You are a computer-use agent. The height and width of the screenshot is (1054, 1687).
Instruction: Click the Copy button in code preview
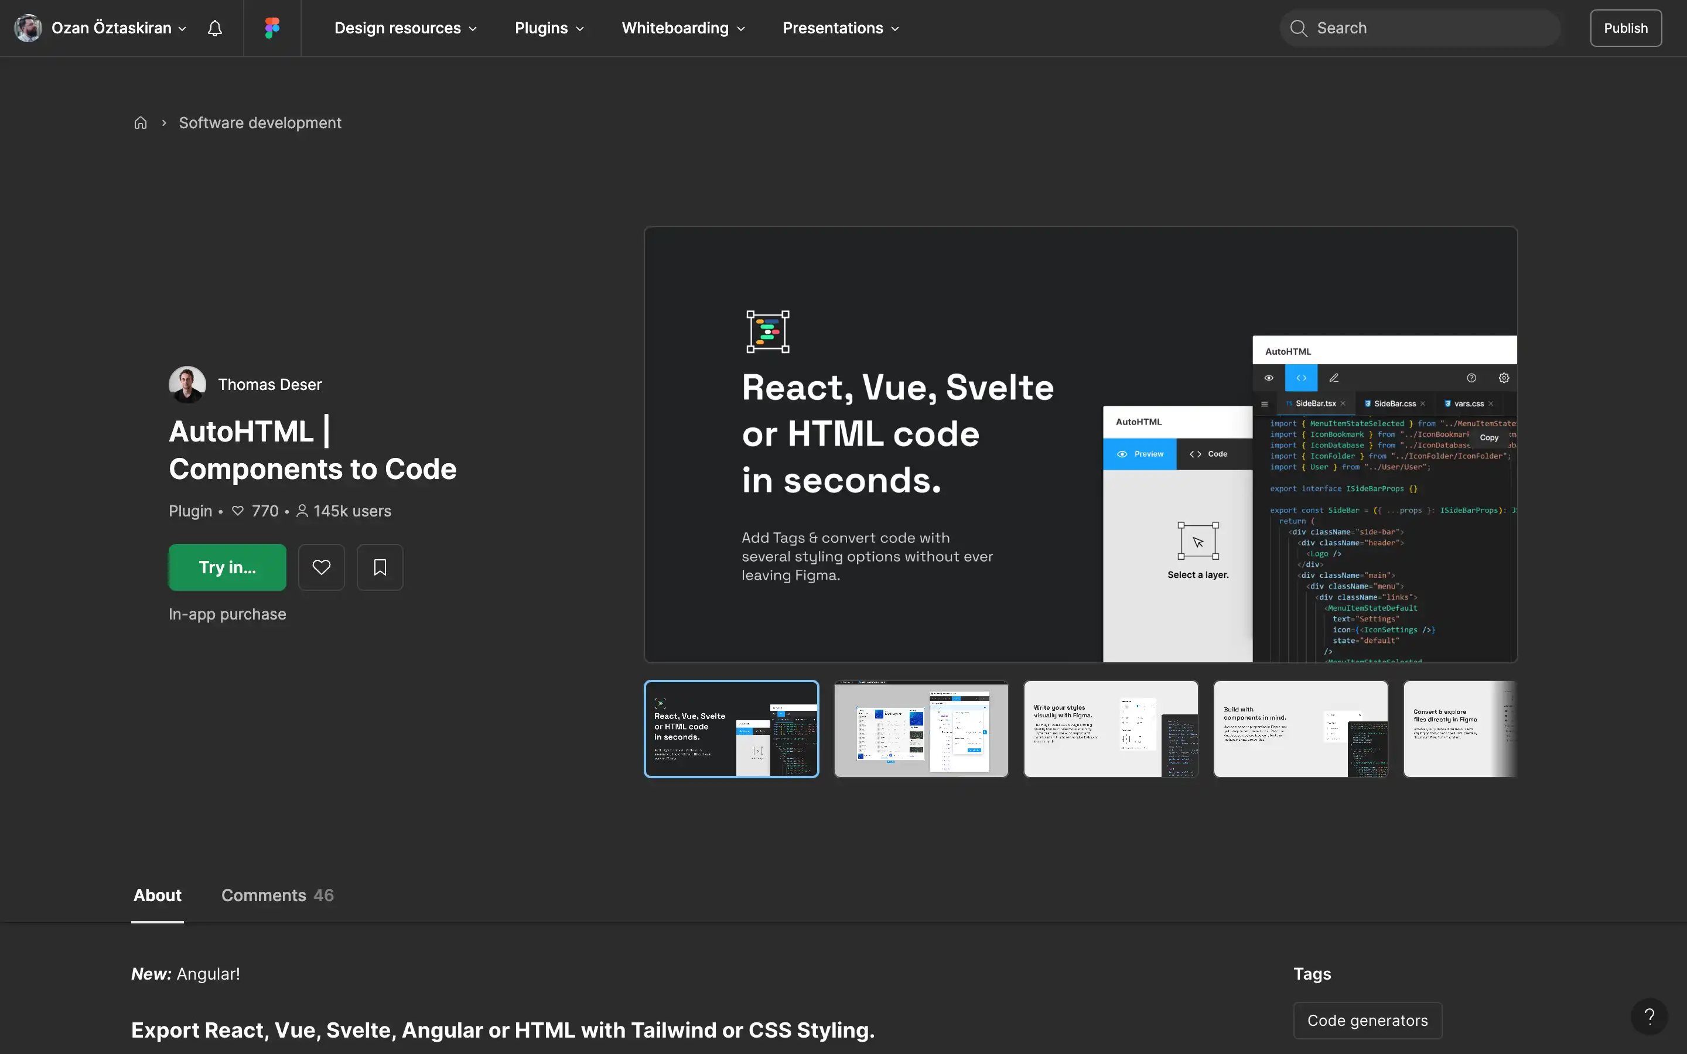pyautogui.click(x=1489, y=438)
